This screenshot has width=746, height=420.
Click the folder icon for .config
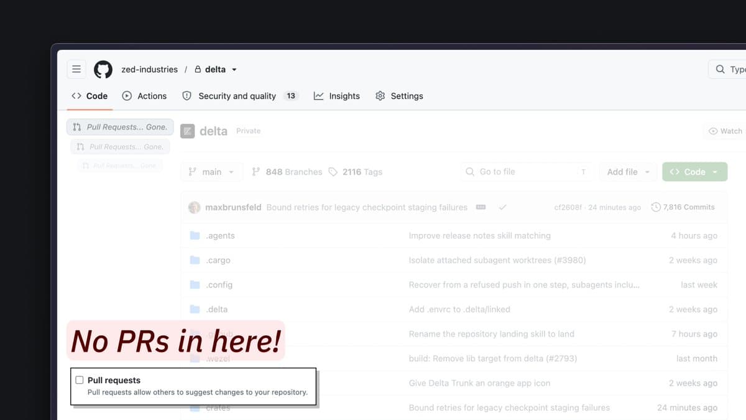(x=195, y=284)
